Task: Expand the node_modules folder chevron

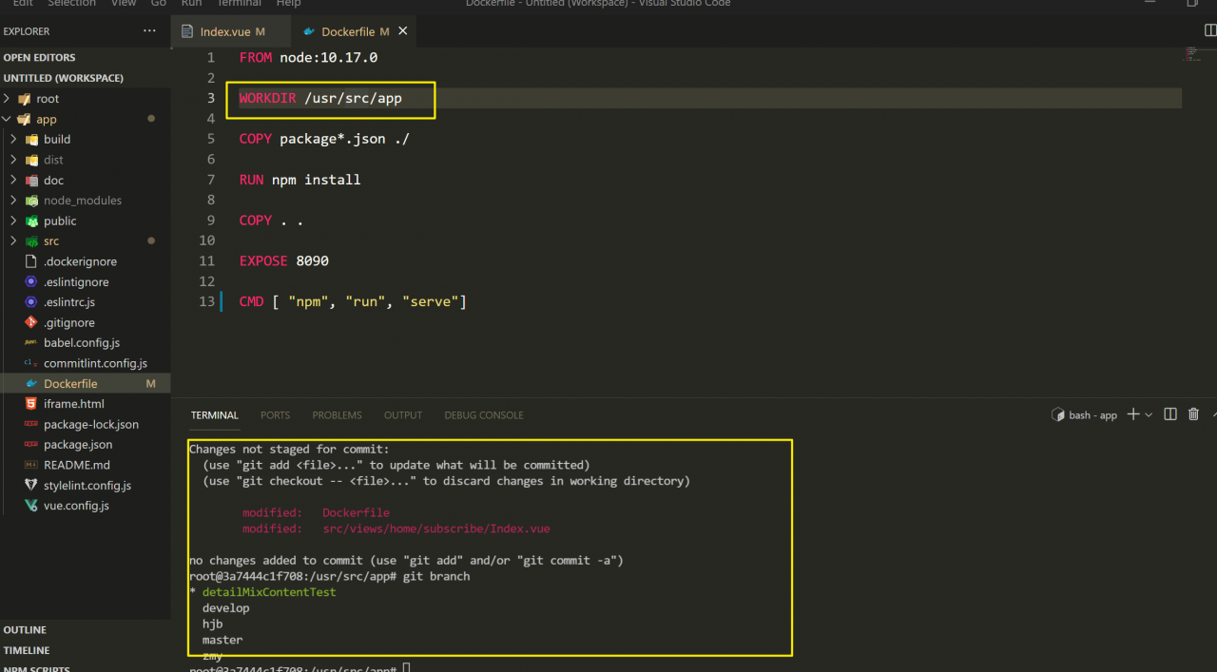Action: [x=14, y=201]
